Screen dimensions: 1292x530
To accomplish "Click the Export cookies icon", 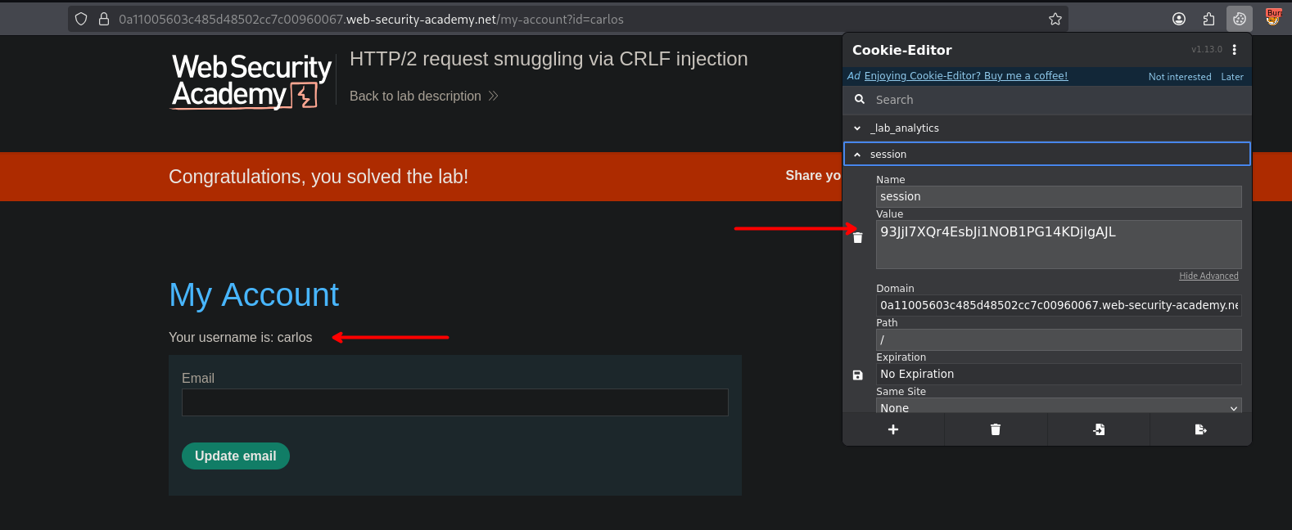I will [1200, 429].
